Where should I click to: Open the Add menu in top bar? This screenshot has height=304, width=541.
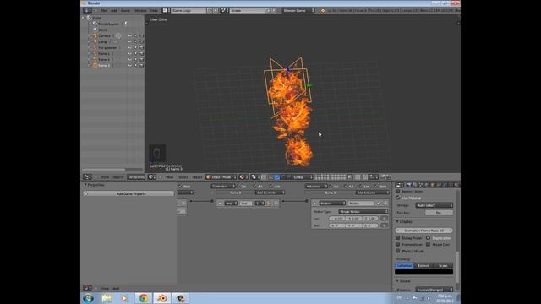tap(114, 11)
